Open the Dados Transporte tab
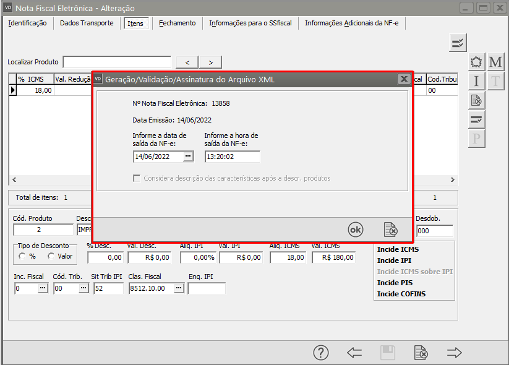The image size is (509, 365). 87,23
